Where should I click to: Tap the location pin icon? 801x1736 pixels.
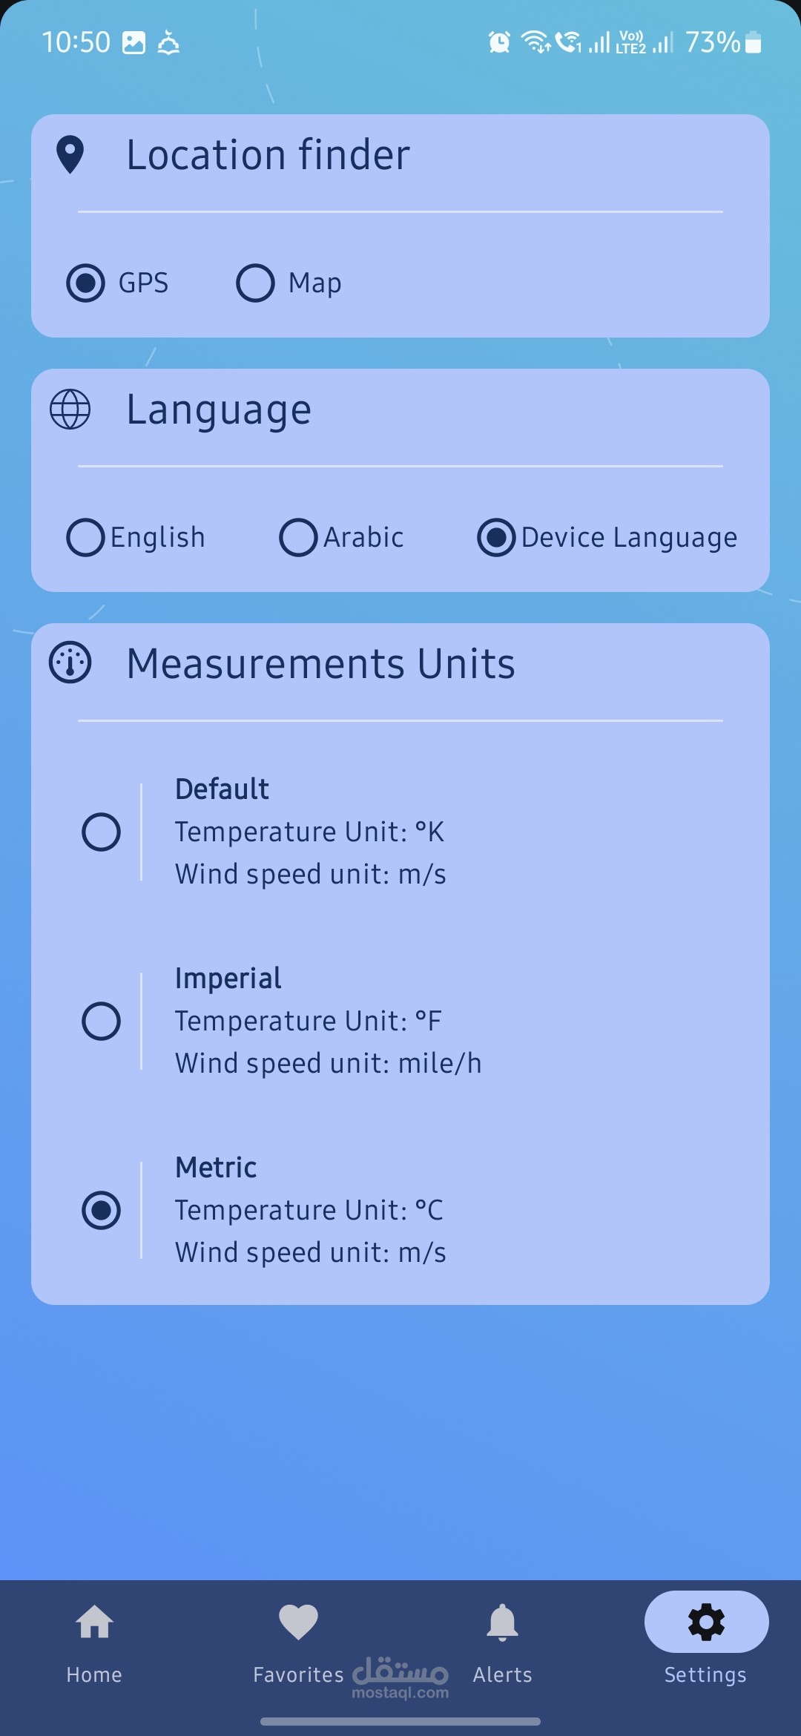pyautogui.click(x=70, y=155)
